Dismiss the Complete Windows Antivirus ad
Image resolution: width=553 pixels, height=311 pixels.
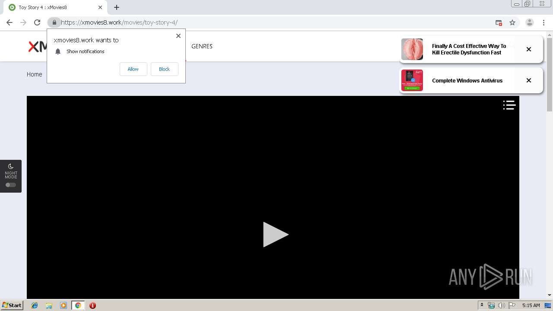click(x=528, y=80)
